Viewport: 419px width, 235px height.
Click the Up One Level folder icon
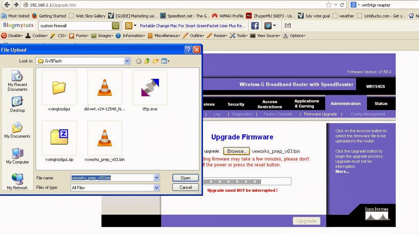(147, 61)
